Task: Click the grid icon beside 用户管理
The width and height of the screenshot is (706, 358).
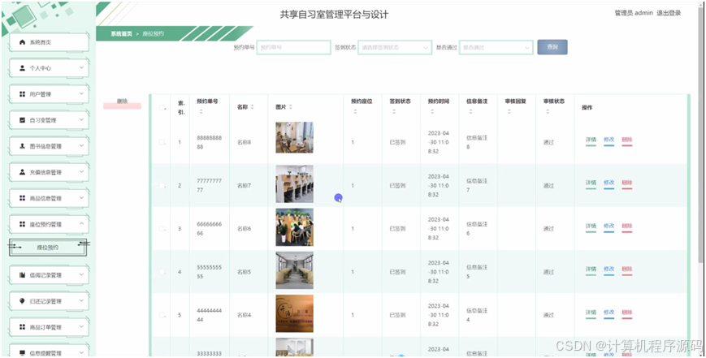Action: [x=22, y=94]
